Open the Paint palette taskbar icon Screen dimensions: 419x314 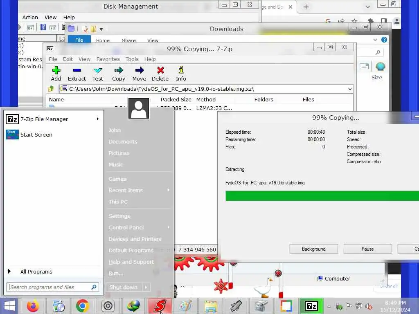[185, 306]
